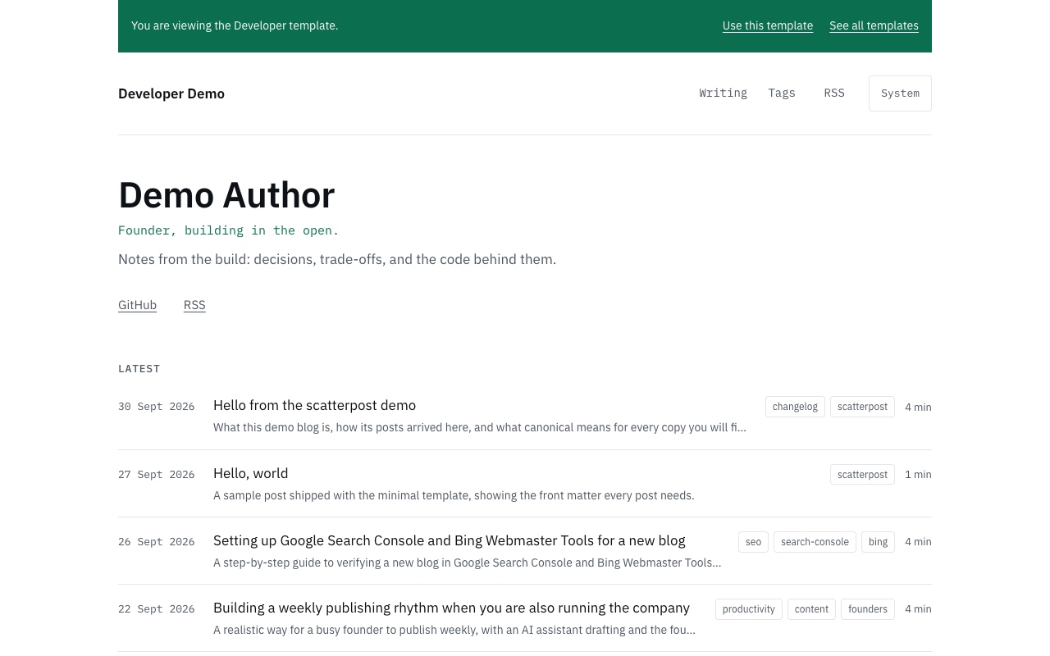
Task: Click summary 'A sample post shipped with…'
Action: click(454, 495)
